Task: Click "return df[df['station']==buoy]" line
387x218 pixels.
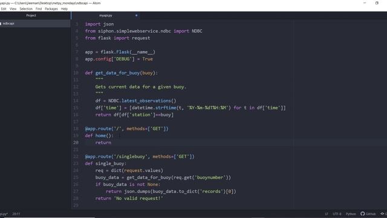Action: (x=134, y=114)
